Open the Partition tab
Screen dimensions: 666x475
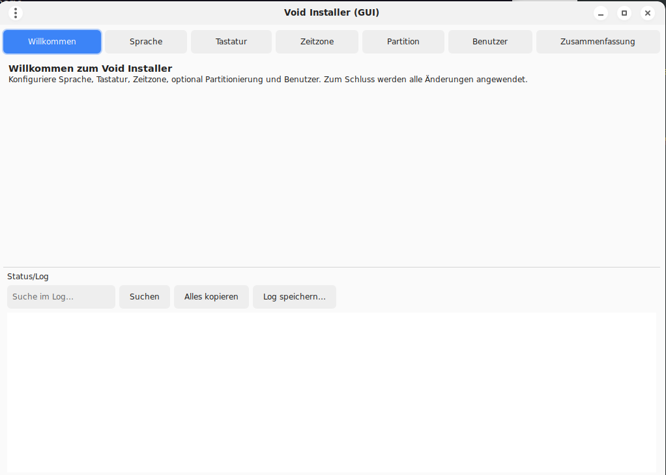[x=403, y=42]
